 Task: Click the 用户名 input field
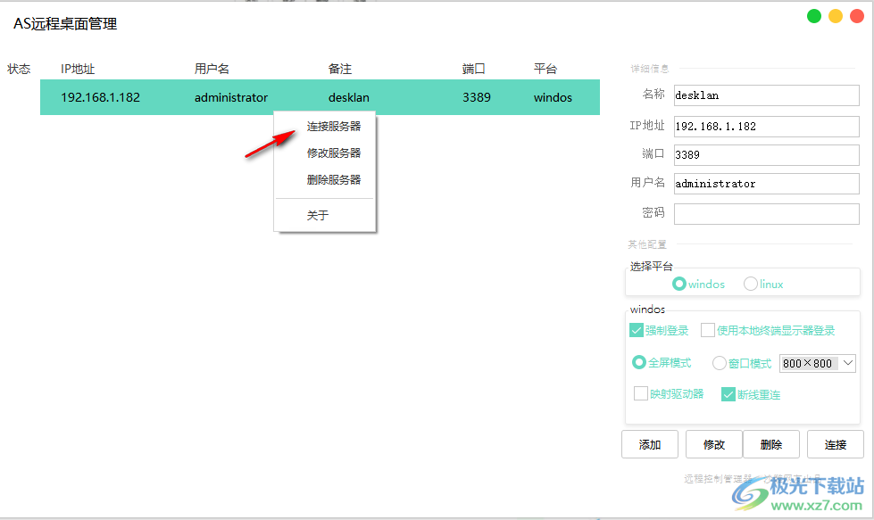(x=766, y=184)
